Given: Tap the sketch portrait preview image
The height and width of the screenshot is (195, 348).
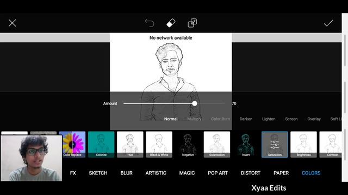Looking at the screenshot, I should (171, 81).
